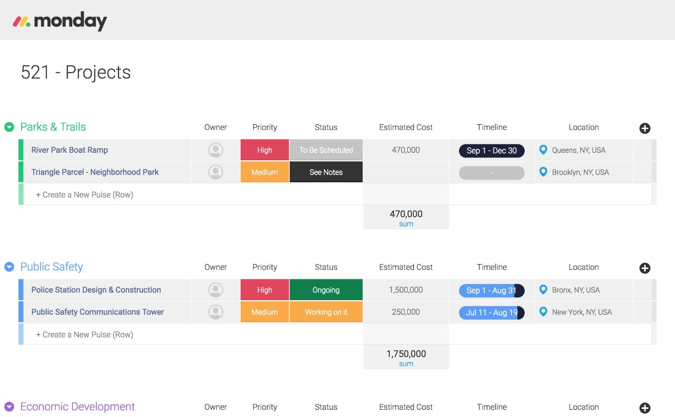This screenshot has height=417, width=675.
Task: Click the New York location pin icon
Action: pyautogui.click(x=543, y=312)
